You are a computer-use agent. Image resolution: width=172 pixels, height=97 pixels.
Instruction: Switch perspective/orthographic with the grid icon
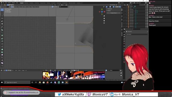pyautogui.click(x=104, y=23)
